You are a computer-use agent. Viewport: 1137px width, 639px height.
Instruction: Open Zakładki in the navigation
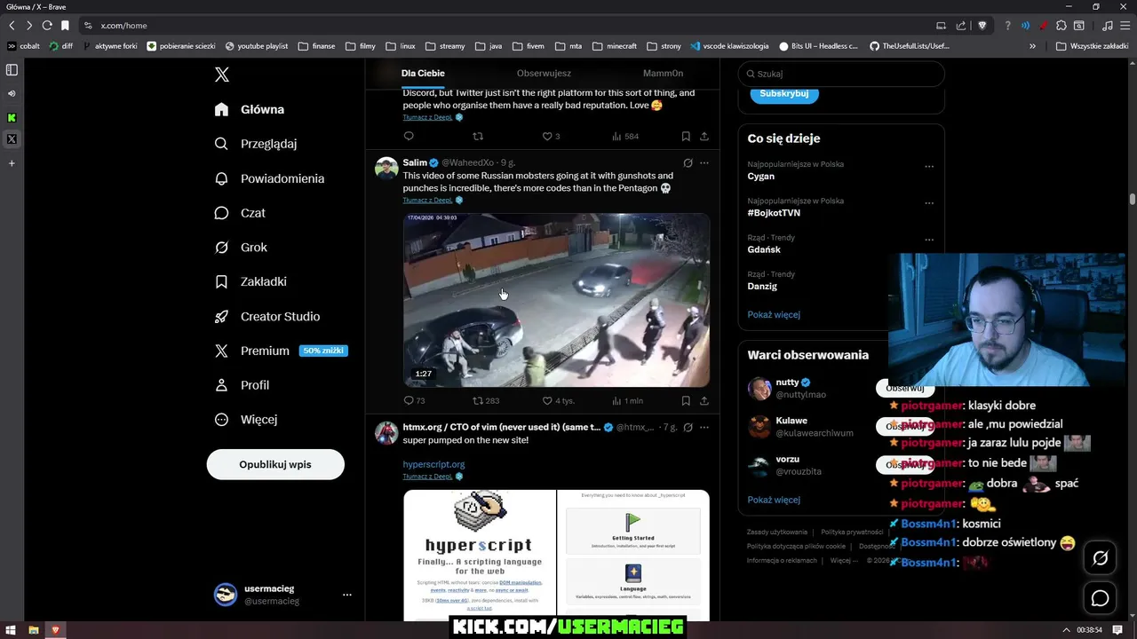(251, 282)
